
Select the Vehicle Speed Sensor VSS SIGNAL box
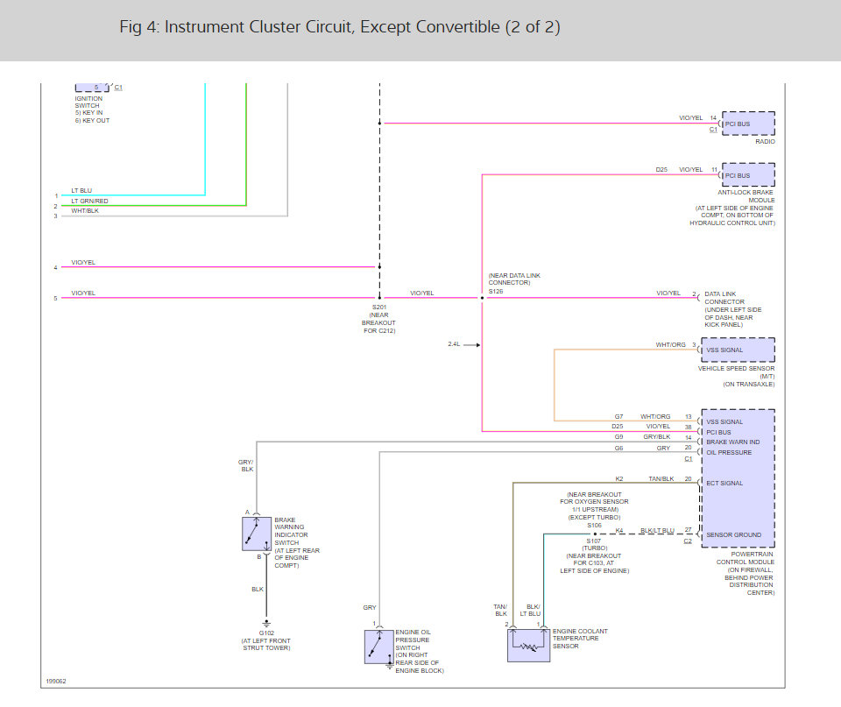click(738, 350)
